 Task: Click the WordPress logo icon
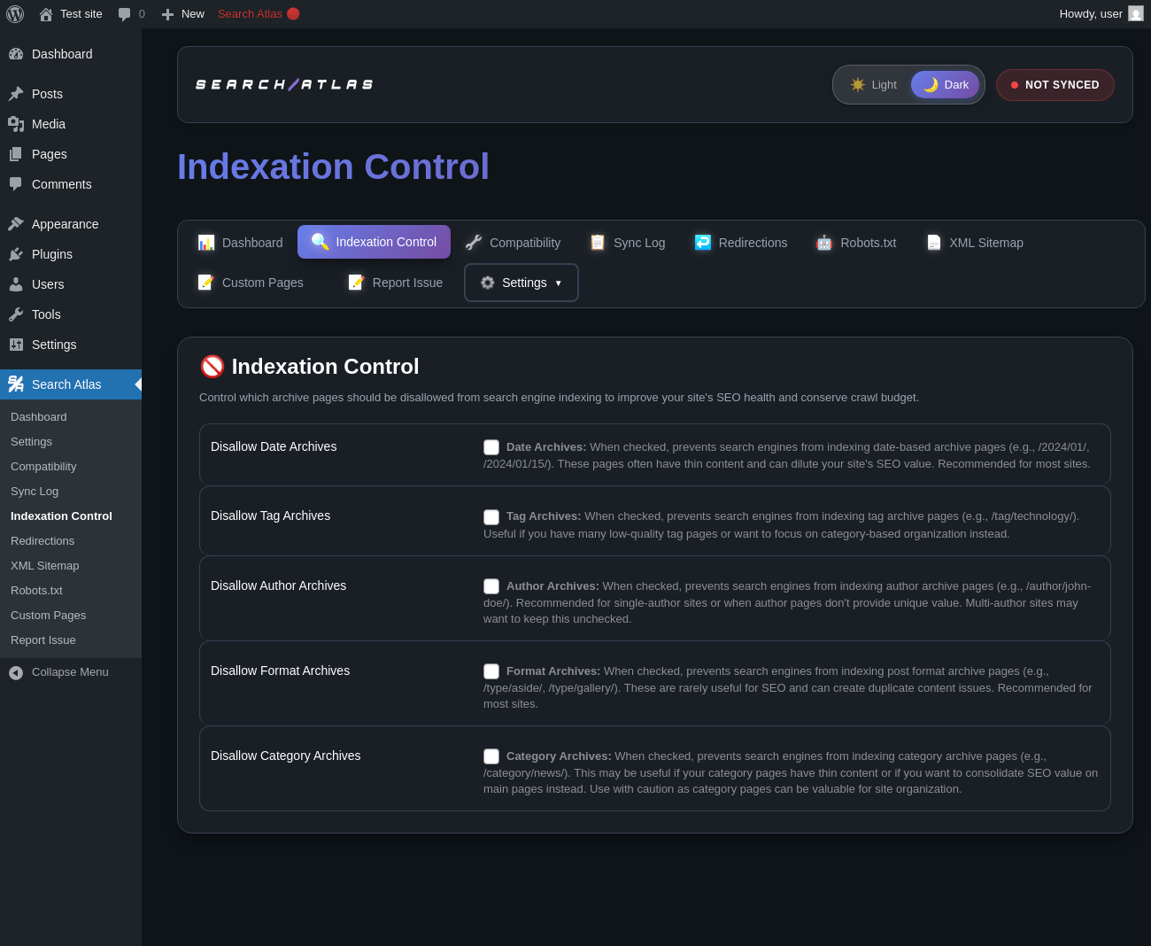pos(15,14)
